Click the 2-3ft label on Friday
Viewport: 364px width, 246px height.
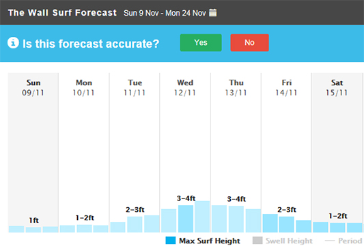pyautogui.click(x=287, y=210)
